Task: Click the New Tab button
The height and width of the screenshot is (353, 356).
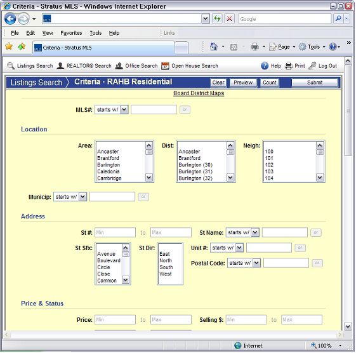Action: tap(181, 48)
